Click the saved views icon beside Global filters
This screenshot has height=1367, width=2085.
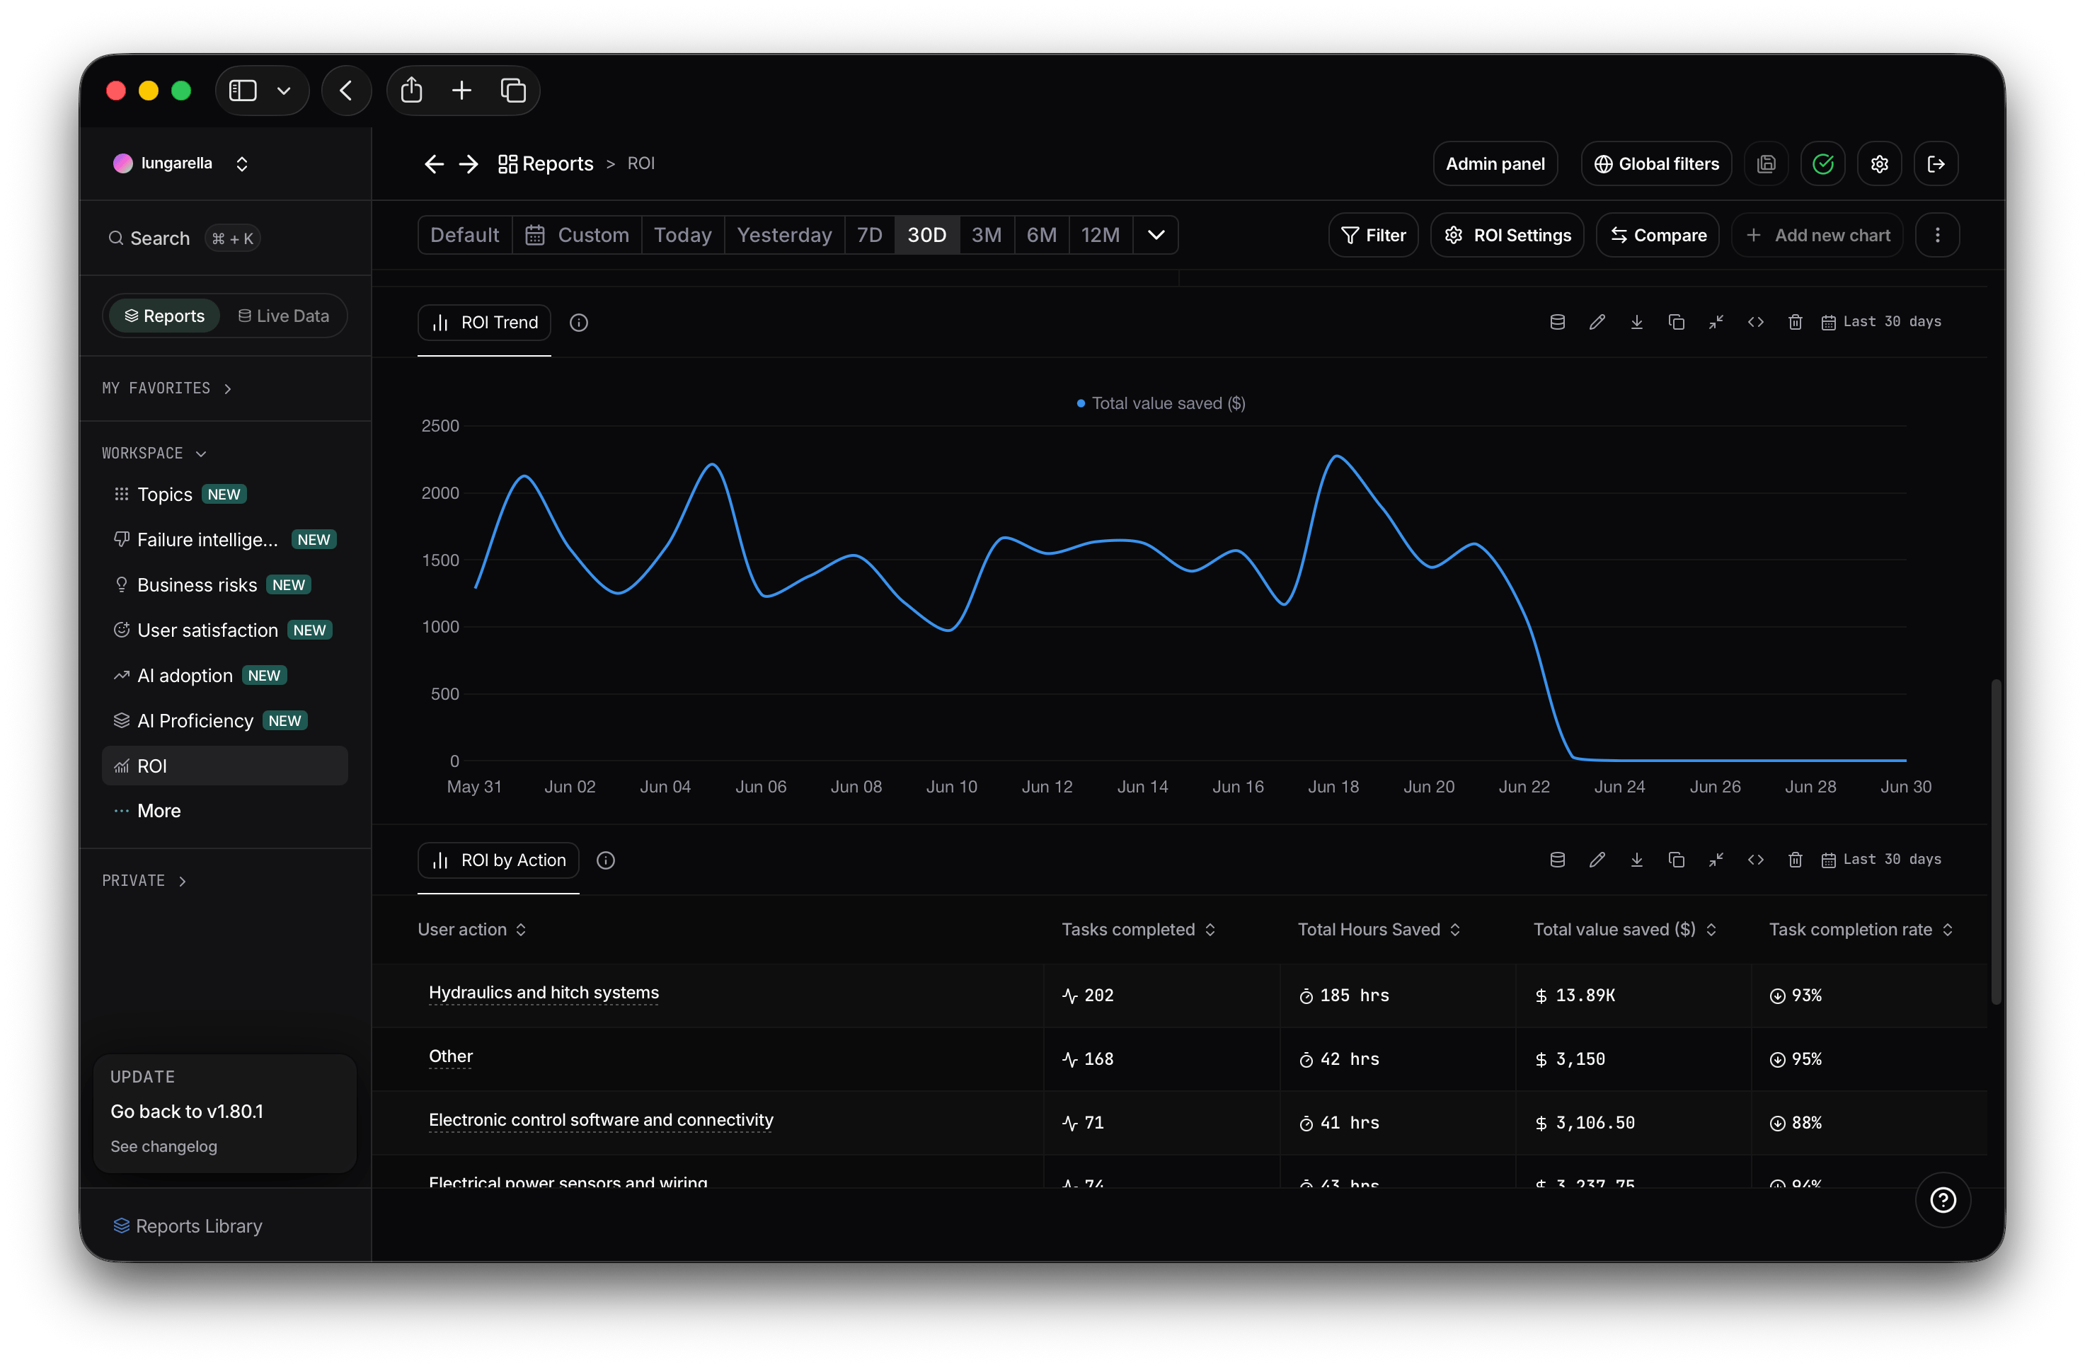tap(1766, 163)
